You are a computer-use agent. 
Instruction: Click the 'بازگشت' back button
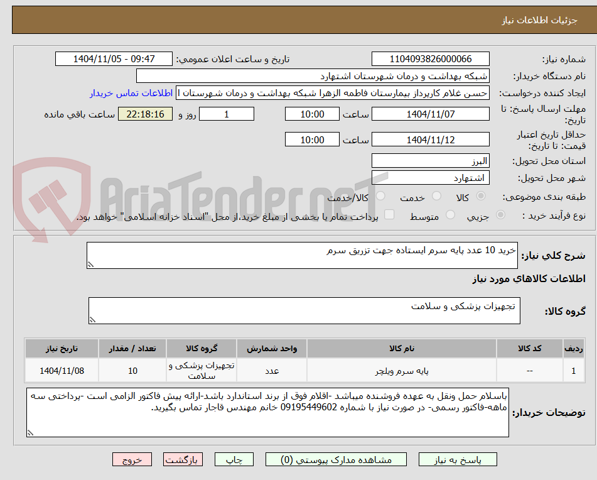coord(183,459)
